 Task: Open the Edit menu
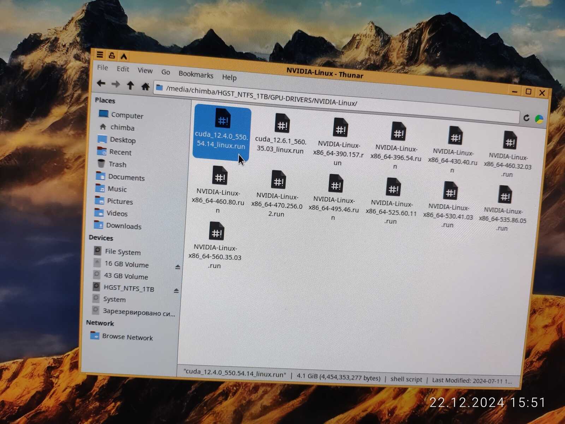(123, 69)
